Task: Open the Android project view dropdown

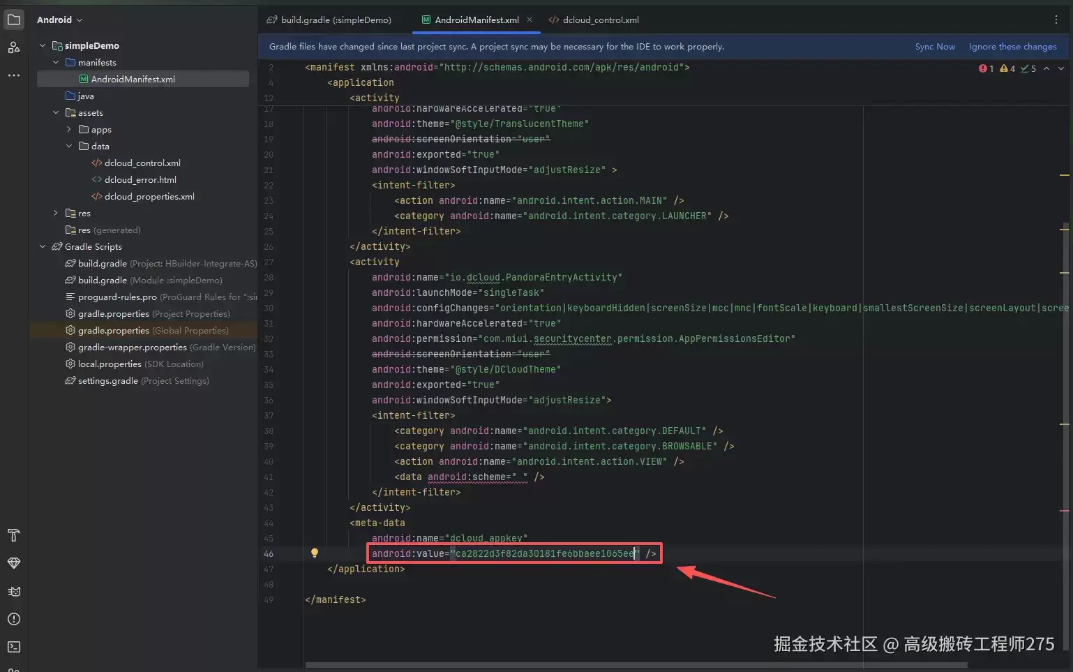Action: click(x=60, y=20)
